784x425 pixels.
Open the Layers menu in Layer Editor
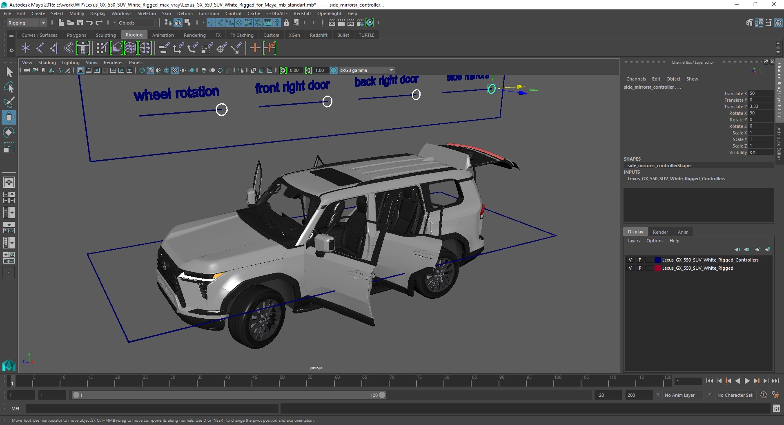pyautogui.click(x=634, y=241)
